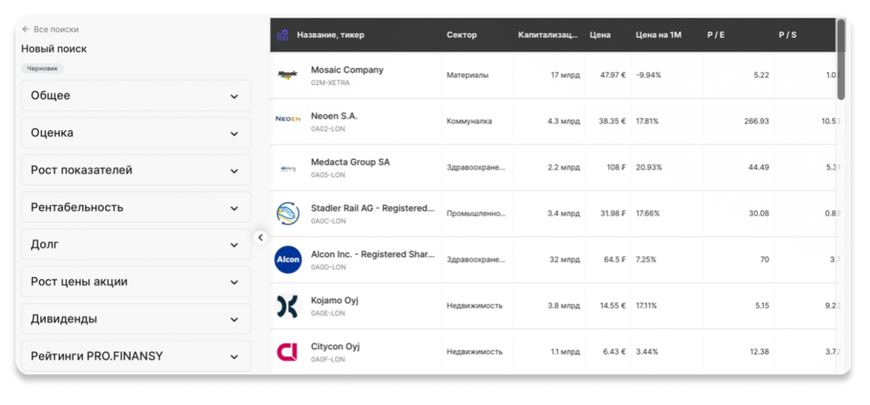This screenshot has height=405, width=870.
Task: Click ticker 0A0E-LON
Action: click(328, 313)
